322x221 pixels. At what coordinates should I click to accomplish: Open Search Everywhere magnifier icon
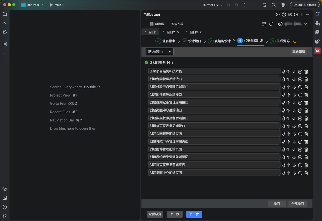[274, 5]
